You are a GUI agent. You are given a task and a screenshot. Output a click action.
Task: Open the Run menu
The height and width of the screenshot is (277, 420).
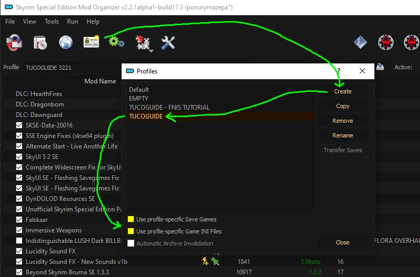pos(72,22)
